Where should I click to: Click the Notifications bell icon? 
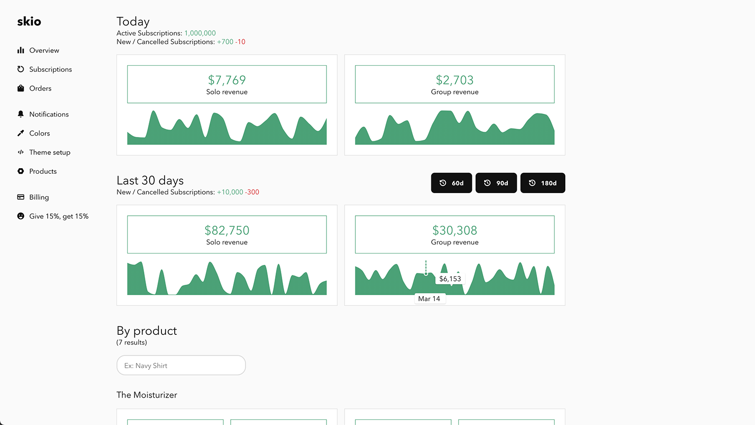click(21, 114)
